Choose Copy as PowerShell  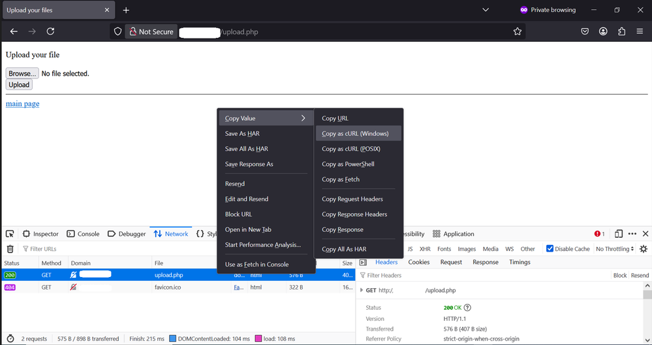(x=358, y=164)
